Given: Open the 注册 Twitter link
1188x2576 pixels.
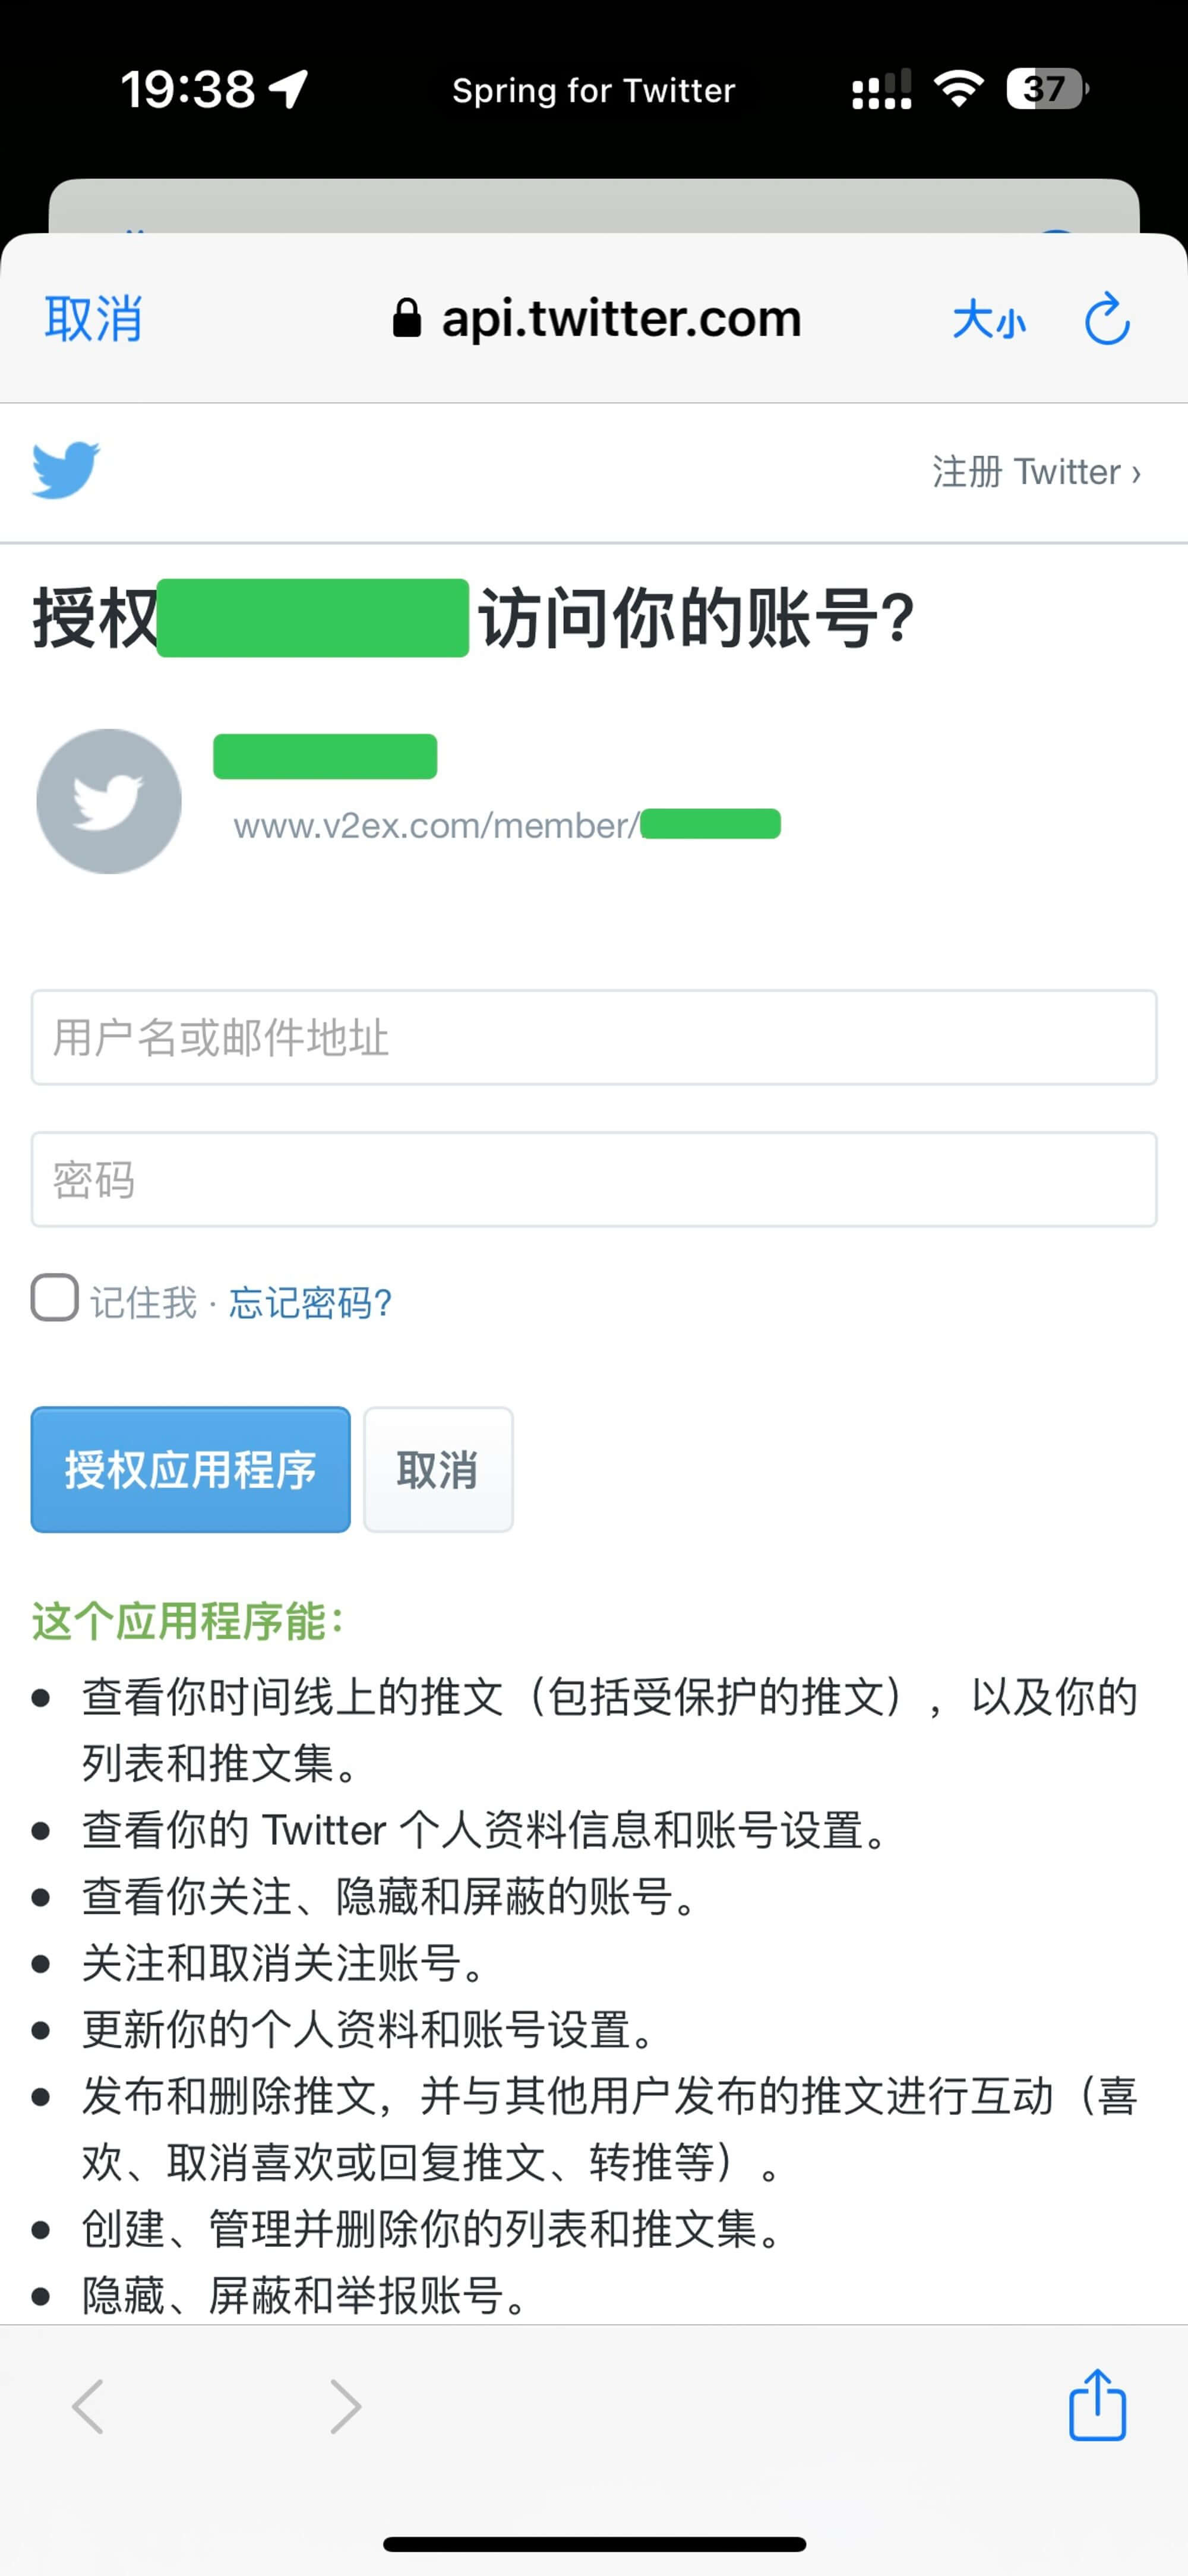Looking at the screenshot, I should [1035, 471].
